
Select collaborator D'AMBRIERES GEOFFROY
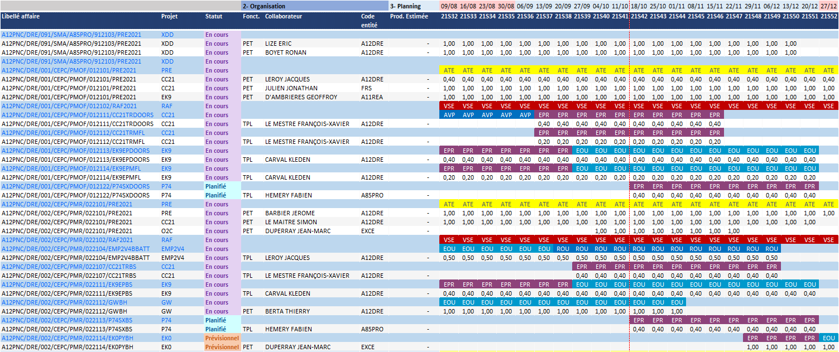coord(301,97)
